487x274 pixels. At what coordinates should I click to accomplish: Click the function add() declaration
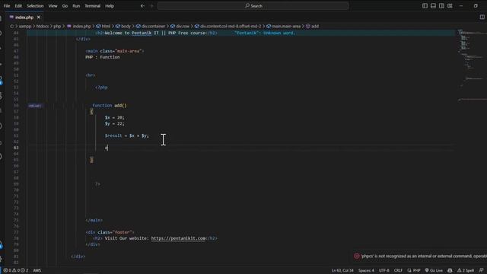pyautogui.click(x=110, y=105)
